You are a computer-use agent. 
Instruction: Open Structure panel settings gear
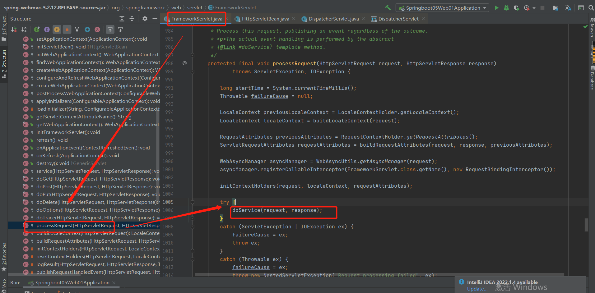click(145, 19)
